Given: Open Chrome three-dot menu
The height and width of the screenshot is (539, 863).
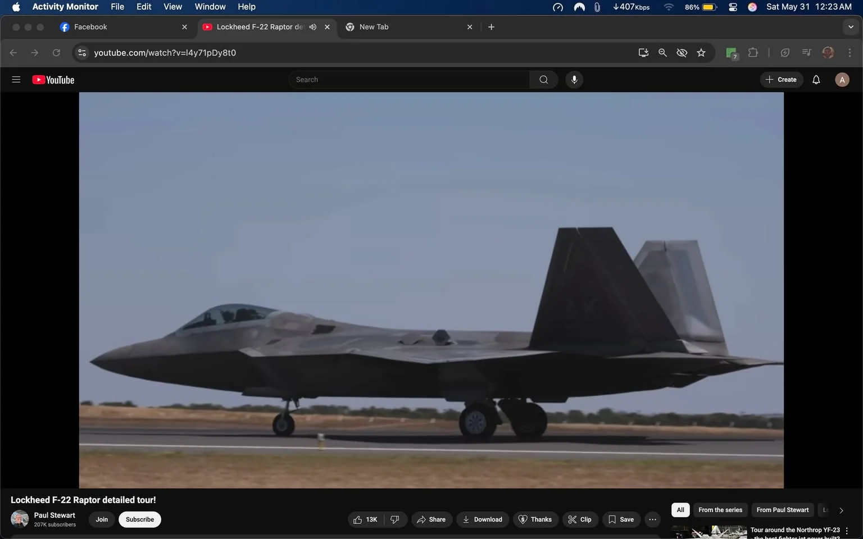Looking at the screenshot, I should click(850, 53).
